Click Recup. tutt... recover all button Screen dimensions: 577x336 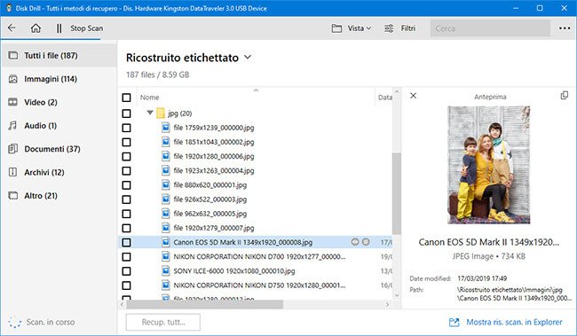[x=163, y=322]
